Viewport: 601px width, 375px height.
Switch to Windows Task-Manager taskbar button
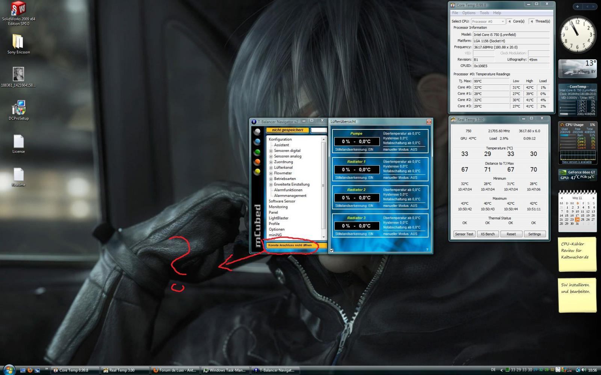225,370
